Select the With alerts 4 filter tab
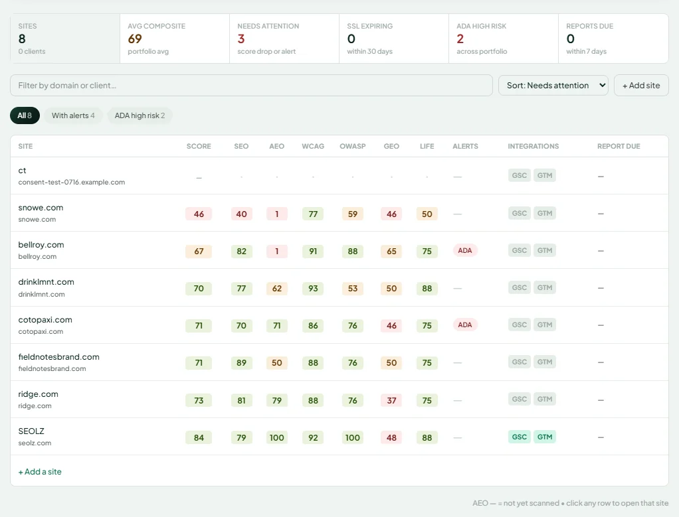This screenshot has width=679, height=517. click(x=73, y=115)
